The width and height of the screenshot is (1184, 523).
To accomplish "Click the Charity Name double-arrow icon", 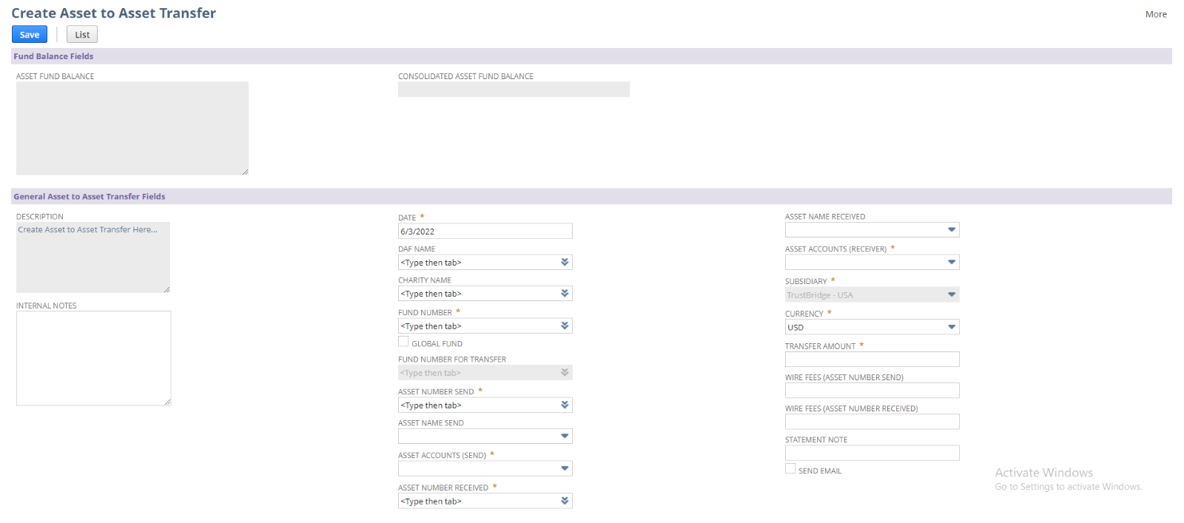I will [565, 294].
